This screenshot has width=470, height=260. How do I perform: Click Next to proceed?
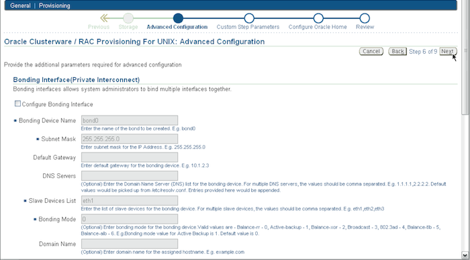[448, 51]
